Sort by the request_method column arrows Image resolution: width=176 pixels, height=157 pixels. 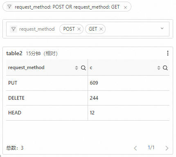(x=77, y=68)
